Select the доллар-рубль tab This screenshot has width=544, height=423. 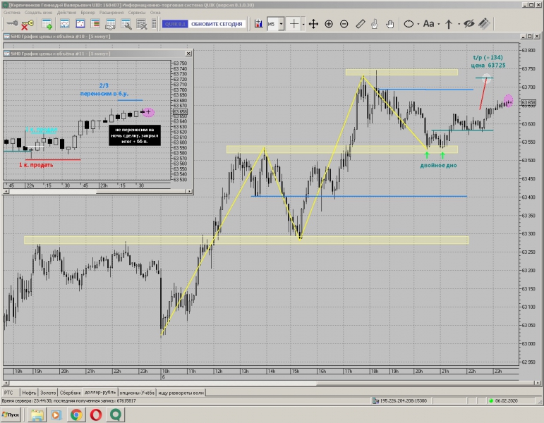click(x=100, y=392)
